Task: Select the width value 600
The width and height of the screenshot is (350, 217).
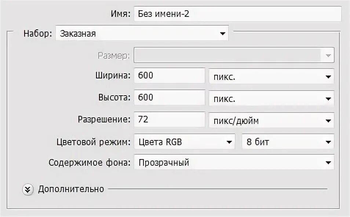Action: (x=169, y=76)
